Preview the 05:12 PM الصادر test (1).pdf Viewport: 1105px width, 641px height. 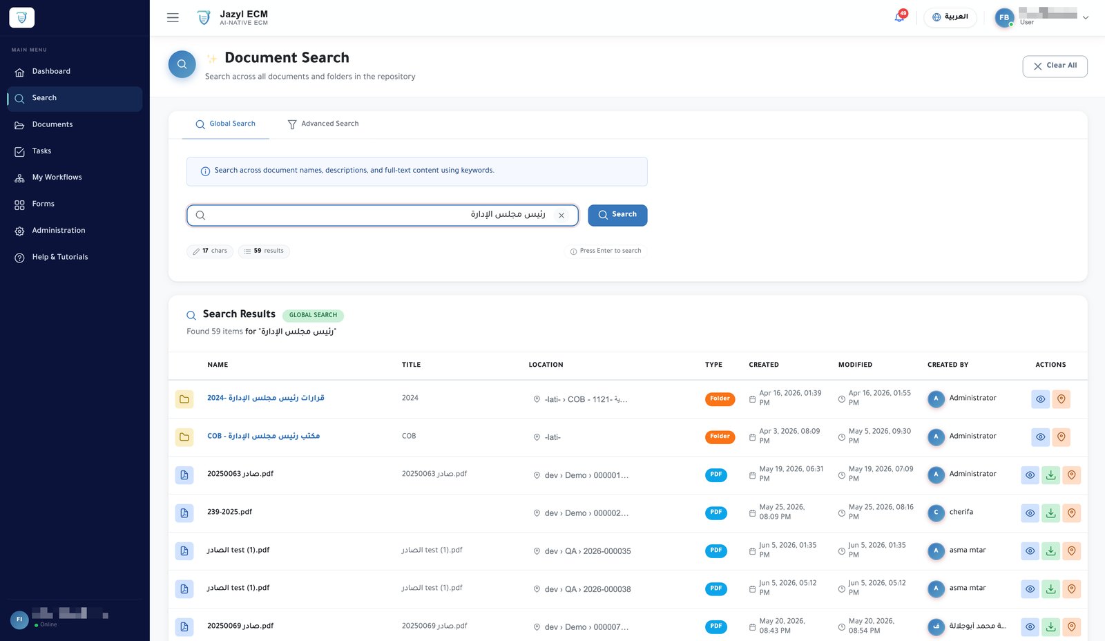tap(1030, 589)
